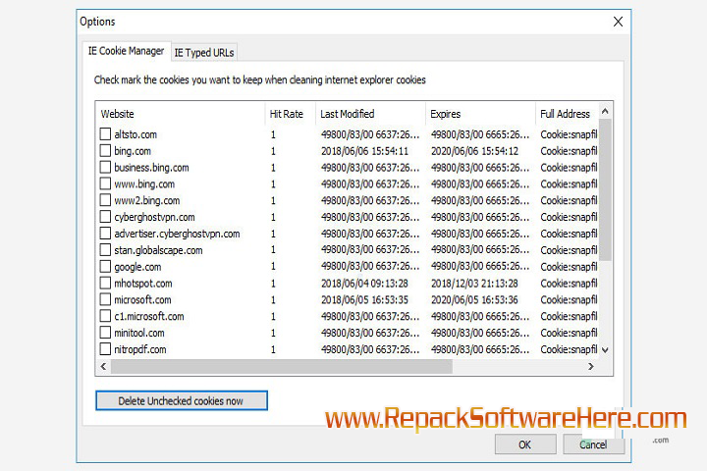Close the Options dialog
The image size is (707, 471).
coord(618,22)
